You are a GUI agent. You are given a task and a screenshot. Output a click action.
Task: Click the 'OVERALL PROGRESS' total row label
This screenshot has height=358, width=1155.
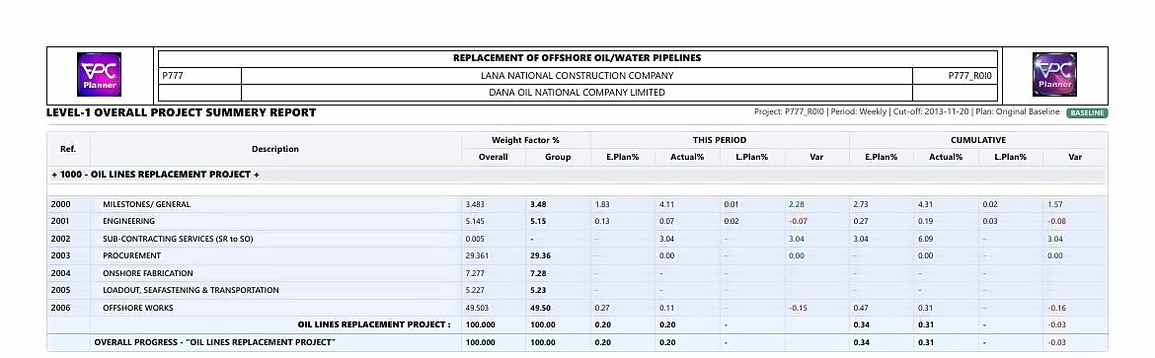coord(214,342)
